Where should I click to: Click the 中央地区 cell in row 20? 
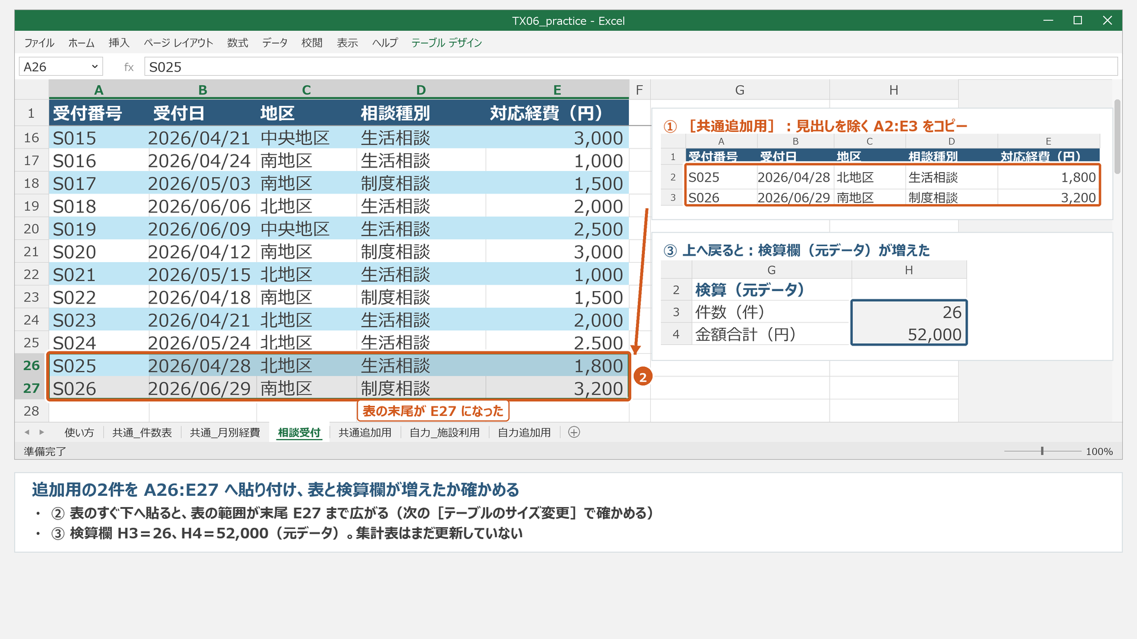(307, 229)
